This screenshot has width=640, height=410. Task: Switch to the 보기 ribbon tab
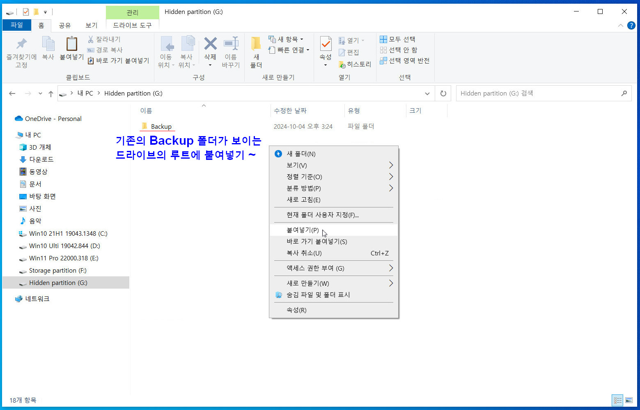(91, 25)
